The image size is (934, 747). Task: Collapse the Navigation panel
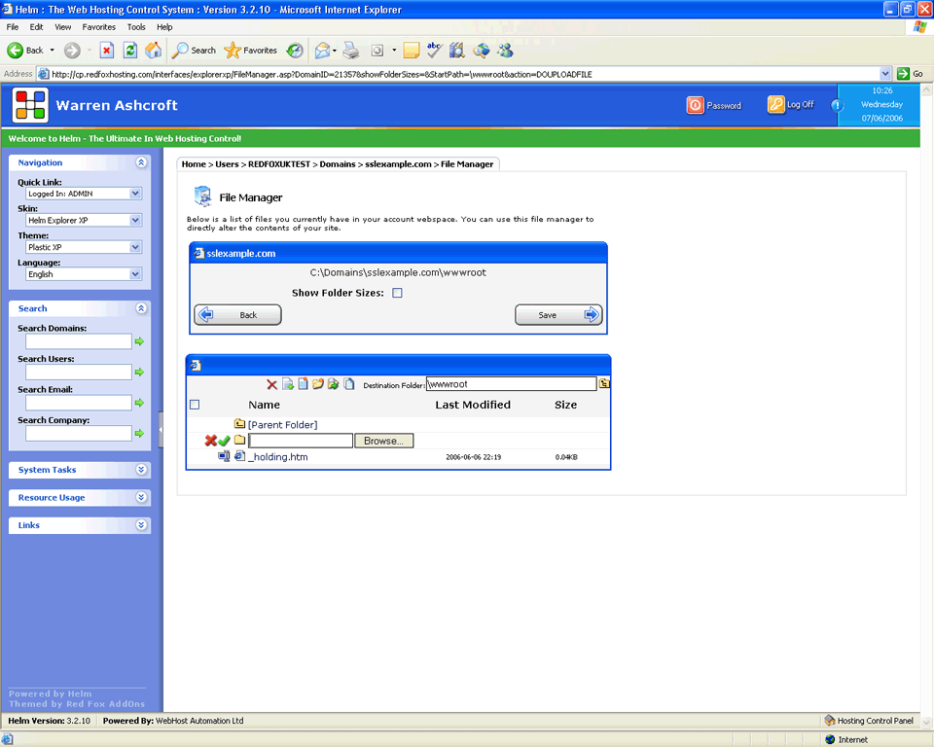point(141,162)
